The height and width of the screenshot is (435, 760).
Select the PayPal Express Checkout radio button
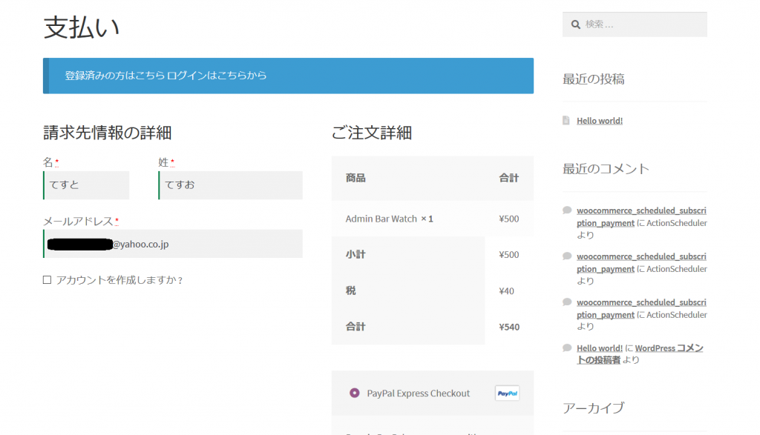coord(354,393)
